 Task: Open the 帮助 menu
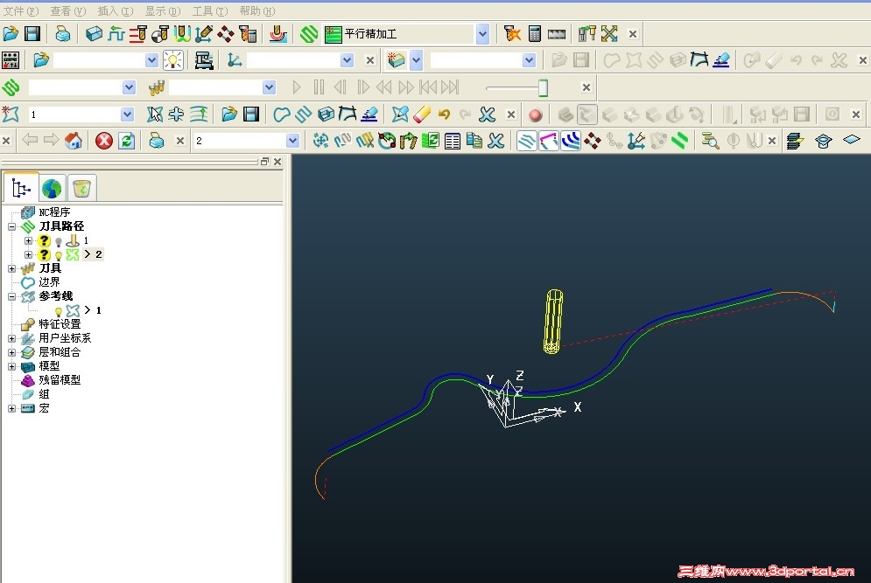[x=257, y=11]
